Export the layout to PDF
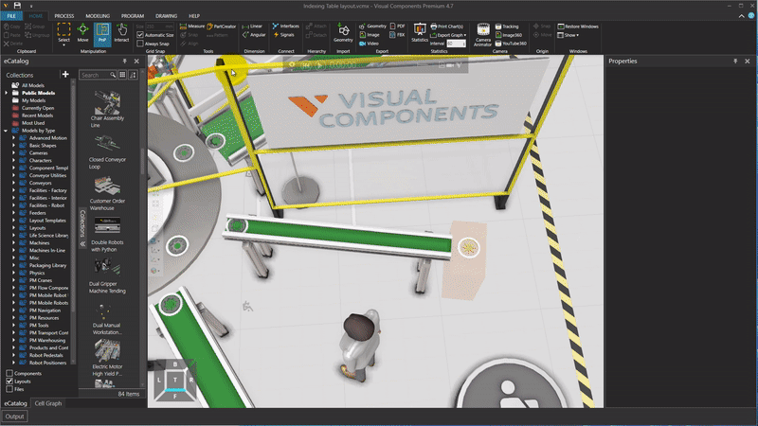Viewport: 758px width, 426px height. point(397,27)
